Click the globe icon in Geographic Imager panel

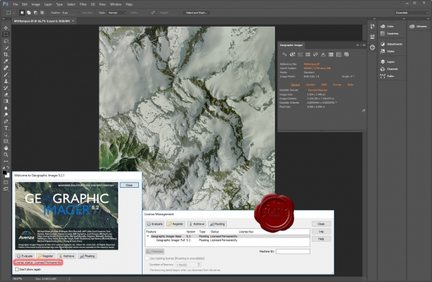coord(292,55)
